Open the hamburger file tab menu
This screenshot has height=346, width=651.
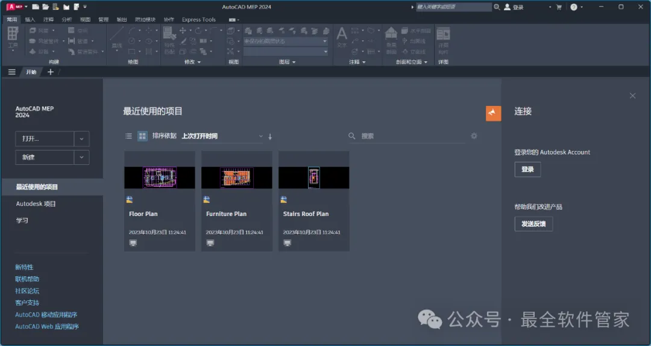(x=12, y=72)
